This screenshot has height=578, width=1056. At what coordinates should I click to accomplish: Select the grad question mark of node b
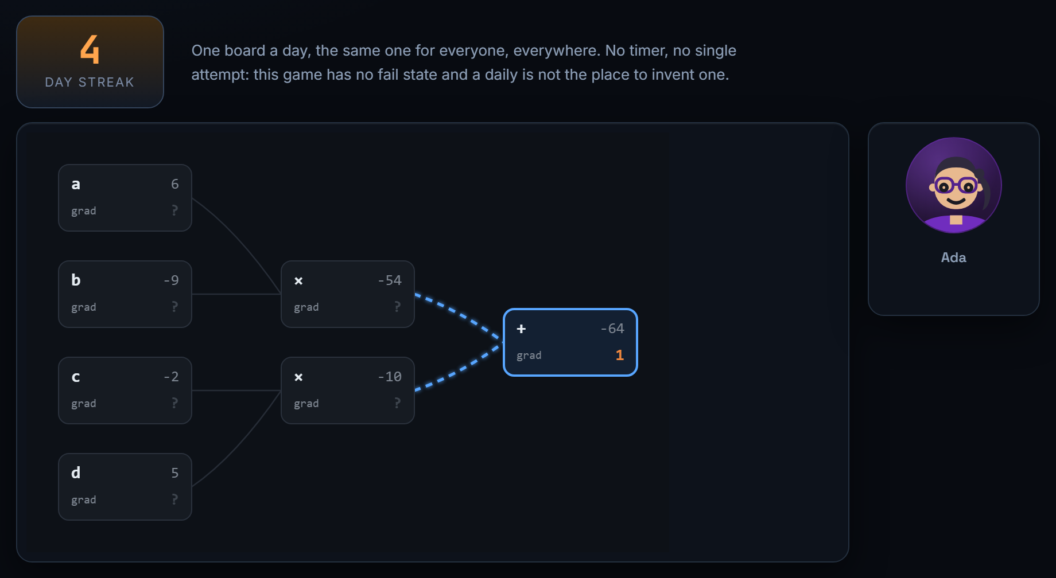(174, 307)
